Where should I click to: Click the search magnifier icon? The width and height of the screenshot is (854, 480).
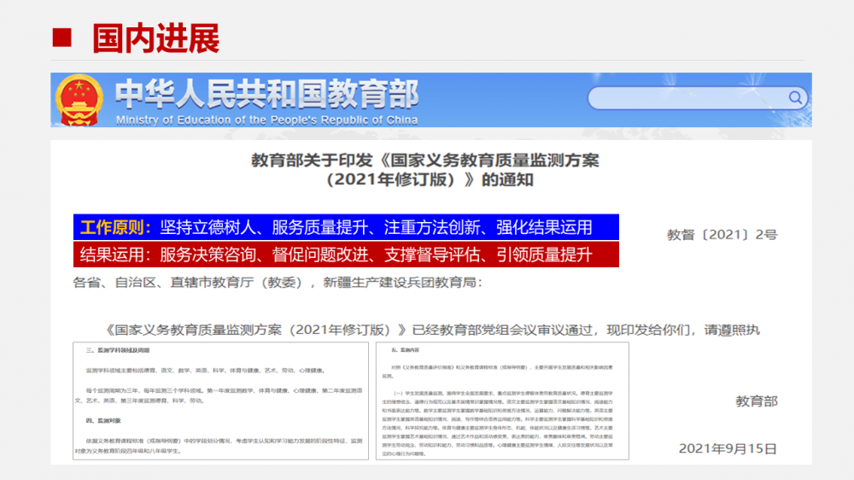click(797, 97)
